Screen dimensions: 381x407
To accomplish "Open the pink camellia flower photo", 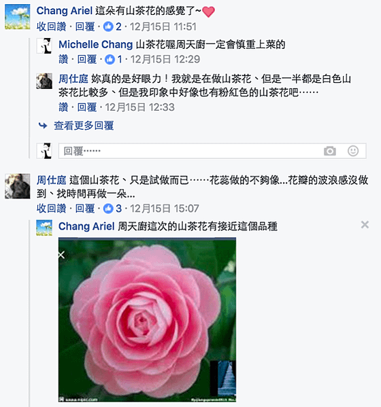I will tap(147, 320).
